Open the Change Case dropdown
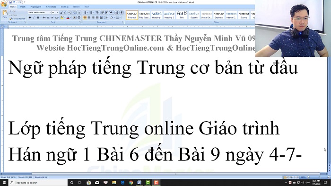The height and width of the screenshot is (186, 331). (x=57, y=18)
